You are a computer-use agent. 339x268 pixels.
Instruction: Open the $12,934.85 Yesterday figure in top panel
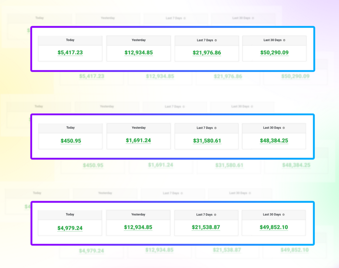click(138, 53)
